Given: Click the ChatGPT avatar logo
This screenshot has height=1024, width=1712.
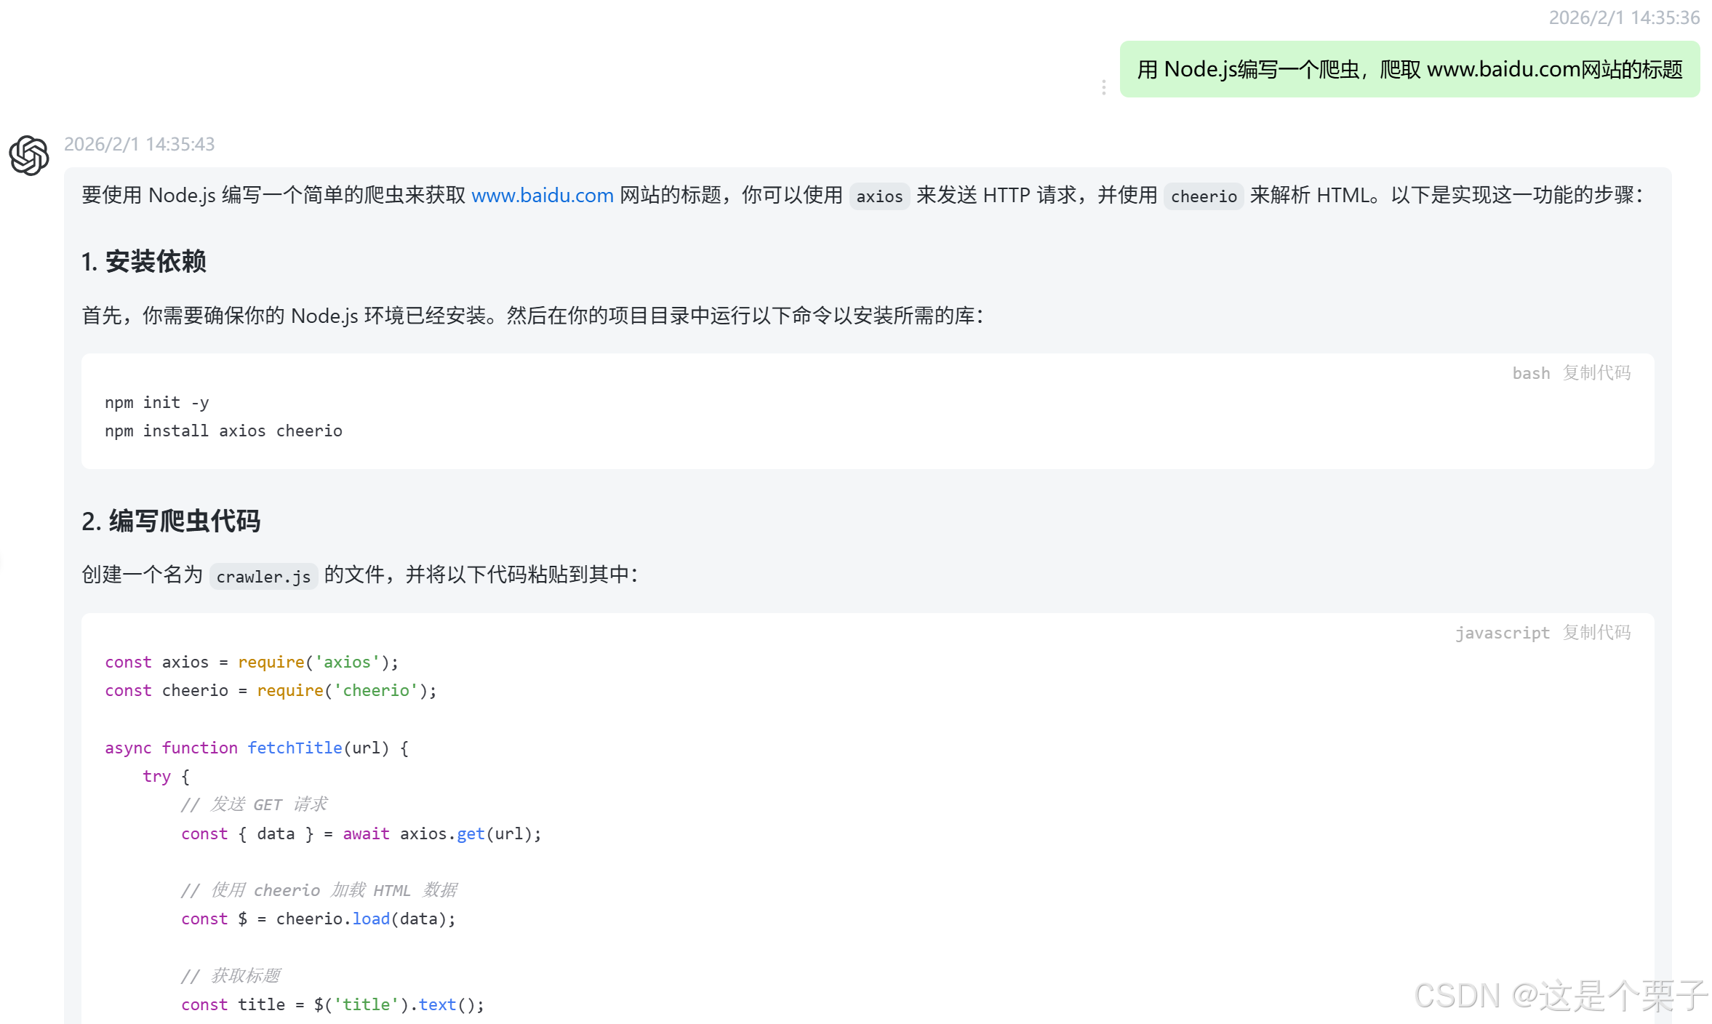Looking at the screenshot, I should click(x=29, y=155).
